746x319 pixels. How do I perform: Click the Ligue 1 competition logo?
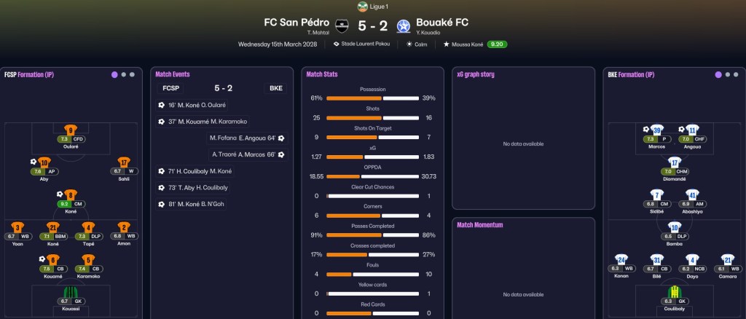pyautogui.click(x=363, y=7)
